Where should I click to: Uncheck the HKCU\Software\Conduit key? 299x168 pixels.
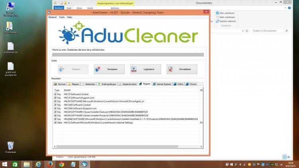(x=55, y=94)
